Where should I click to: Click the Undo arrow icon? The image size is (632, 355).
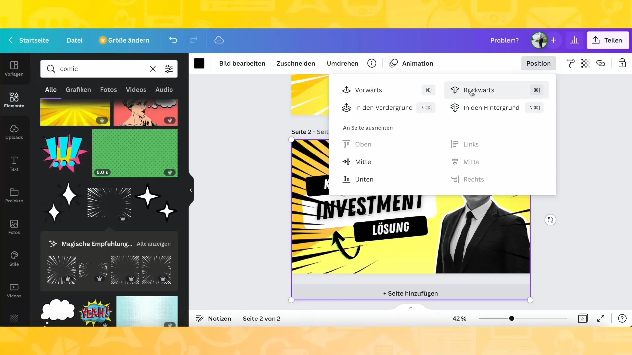point(173,40)
